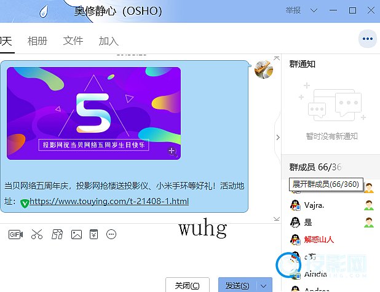Click the 群通知 heading
This screenshot has height=292, width=380.
pos(302,64)
